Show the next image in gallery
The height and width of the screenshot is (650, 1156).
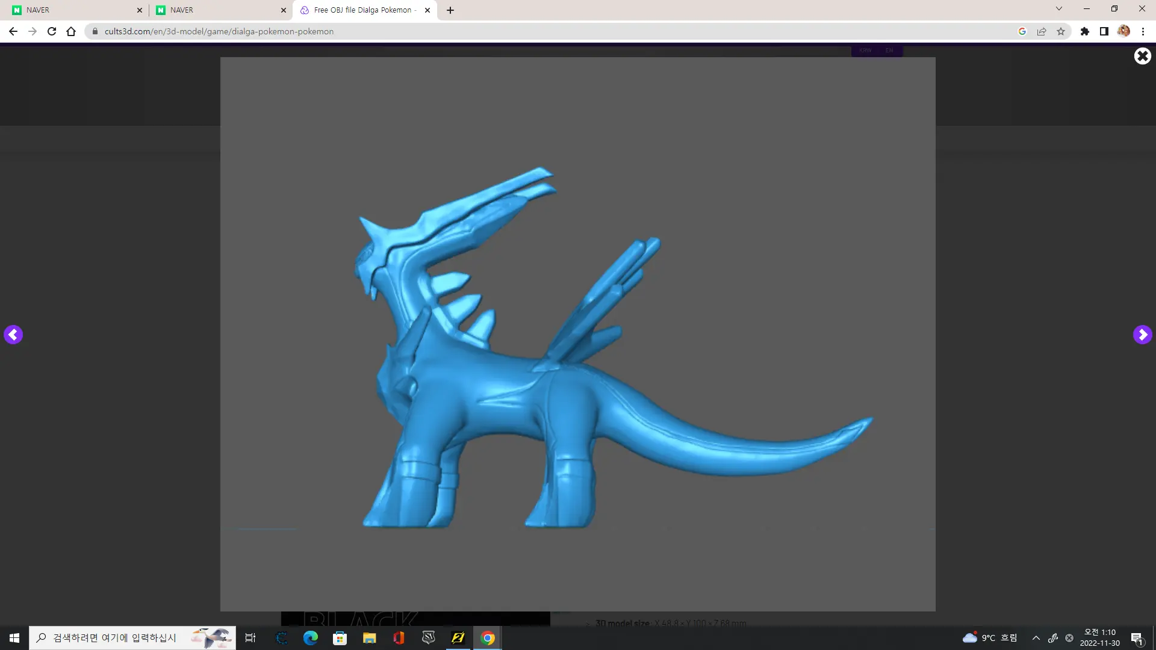click(1142, 335)
